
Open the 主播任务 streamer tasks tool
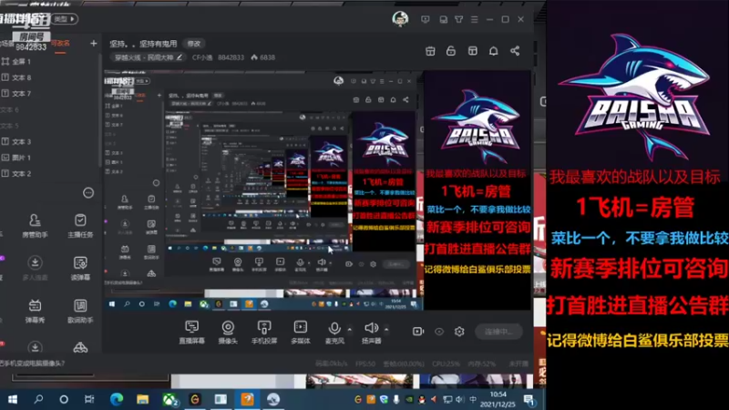point(80,226)
